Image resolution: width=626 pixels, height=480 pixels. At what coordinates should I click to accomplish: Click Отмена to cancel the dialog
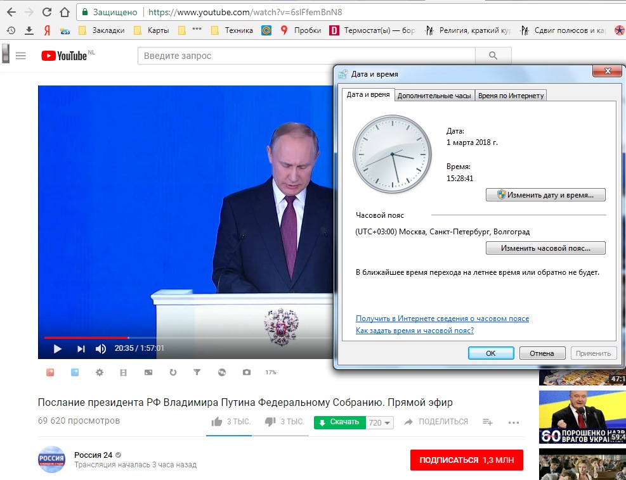pyautogui.click(x=542, y=353)
